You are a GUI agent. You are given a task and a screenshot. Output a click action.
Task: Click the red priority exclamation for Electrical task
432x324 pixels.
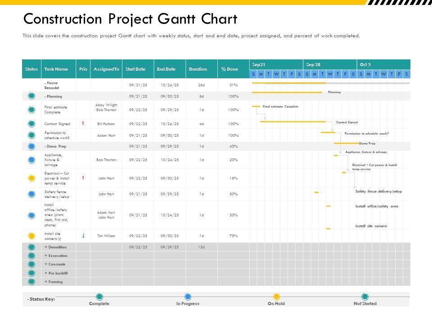pyautogui.click(x=83, y=178)
